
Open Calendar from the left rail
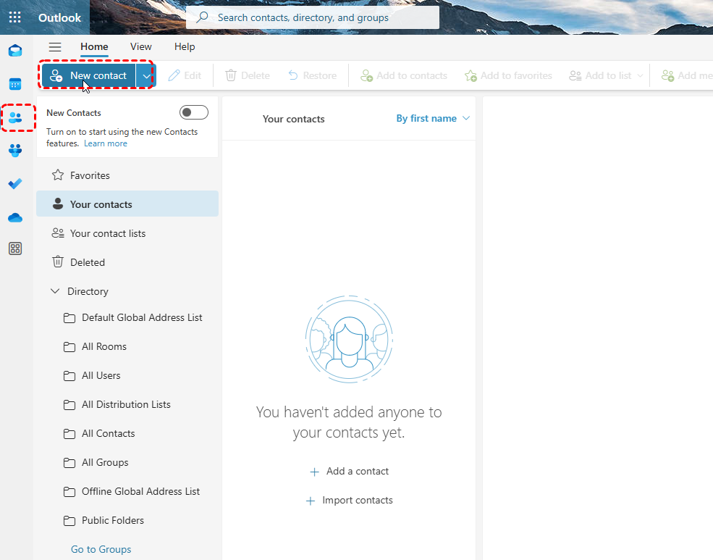tap(15, 84)
